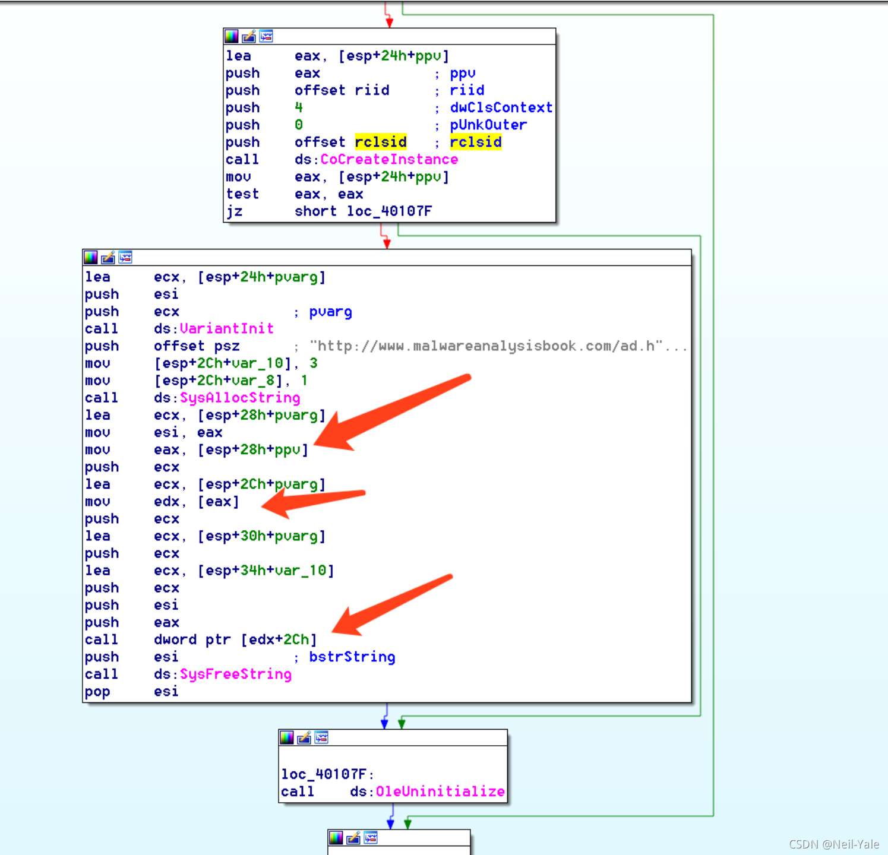Select the bstrString comment

click(x=352, y=657)
